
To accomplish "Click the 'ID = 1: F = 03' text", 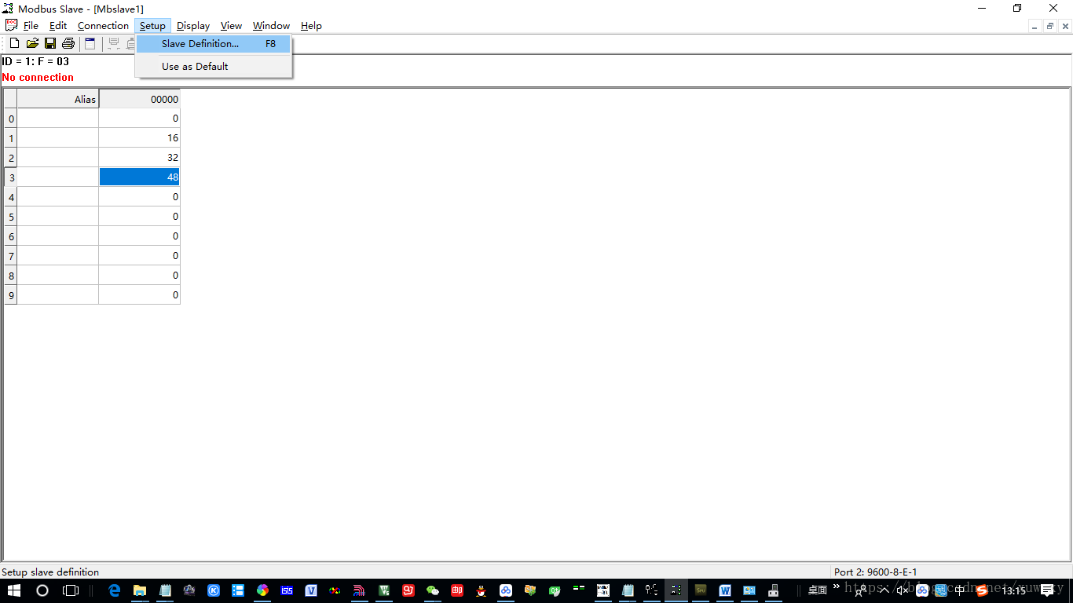I will click(35, 61).
